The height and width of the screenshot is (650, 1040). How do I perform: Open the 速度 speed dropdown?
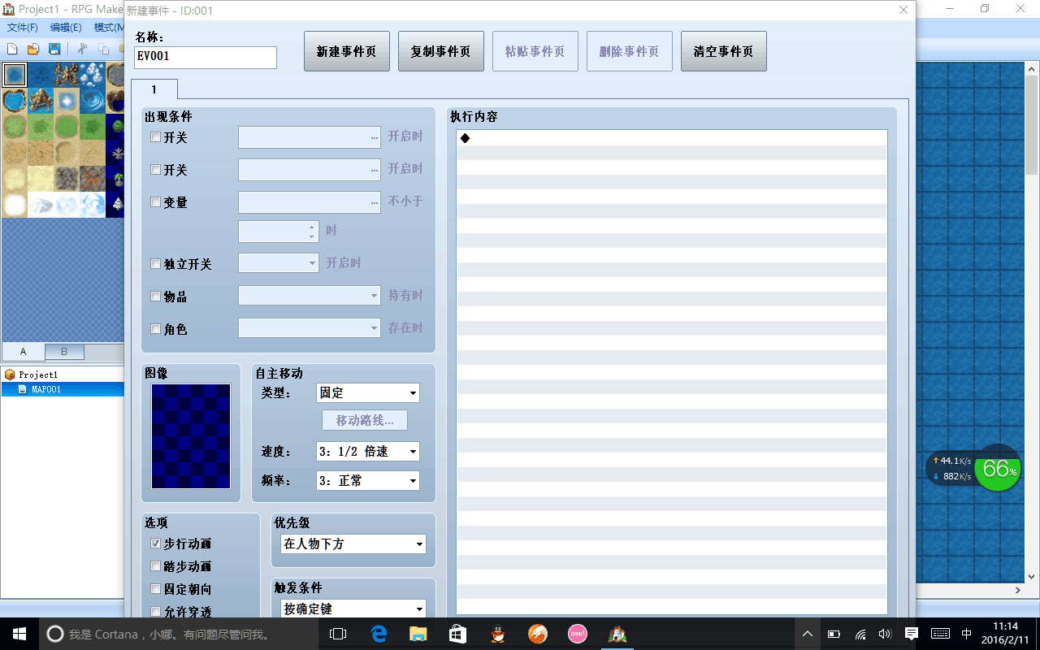[x=368, y=452]
